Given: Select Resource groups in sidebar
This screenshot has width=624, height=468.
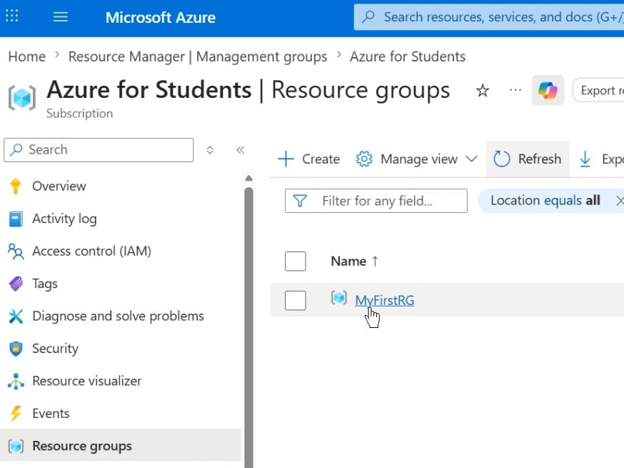Looking at the screenshot, I should (120, 446).
